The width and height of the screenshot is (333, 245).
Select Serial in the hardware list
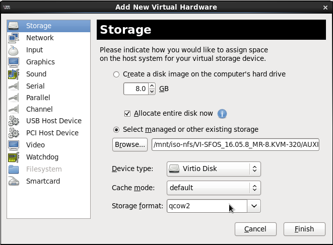35,86
